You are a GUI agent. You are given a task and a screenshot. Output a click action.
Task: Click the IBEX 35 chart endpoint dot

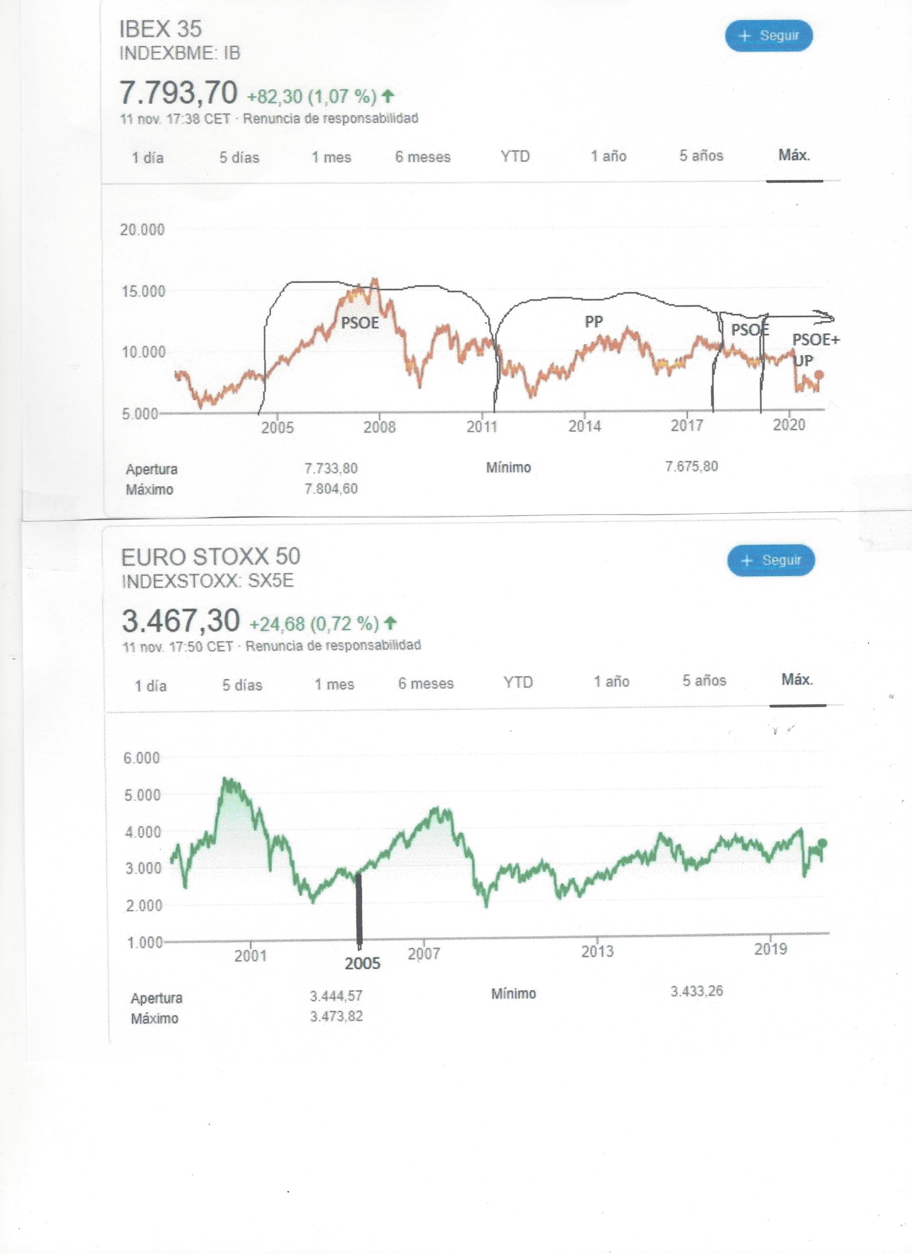(819, 375)
